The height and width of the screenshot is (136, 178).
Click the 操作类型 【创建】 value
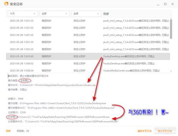[x=25, y=81]
